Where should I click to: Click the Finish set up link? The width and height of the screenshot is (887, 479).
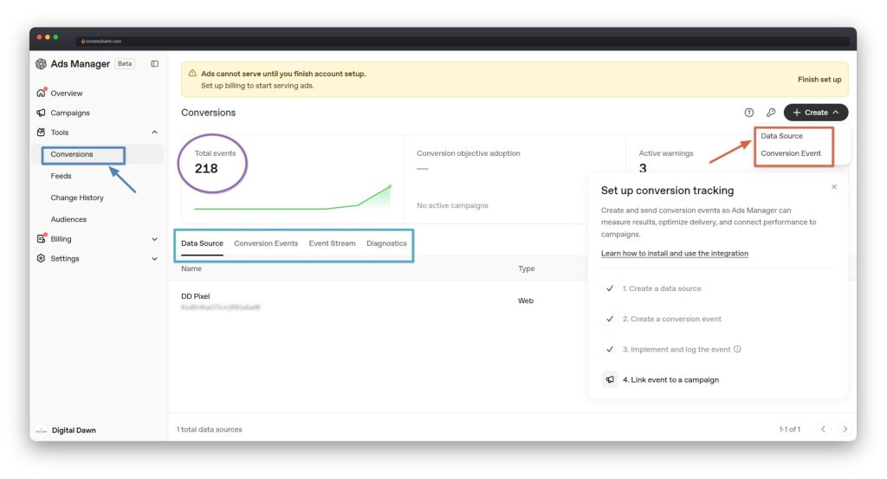pos(819,79)
